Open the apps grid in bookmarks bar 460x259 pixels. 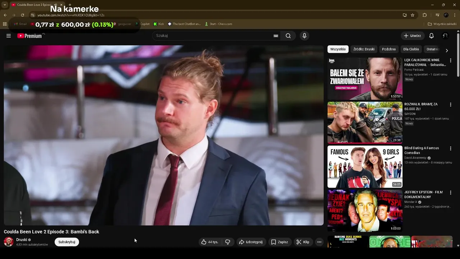tap(5, 24)
